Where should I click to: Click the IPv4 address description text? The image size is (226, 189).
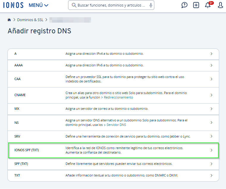[104, 54]
